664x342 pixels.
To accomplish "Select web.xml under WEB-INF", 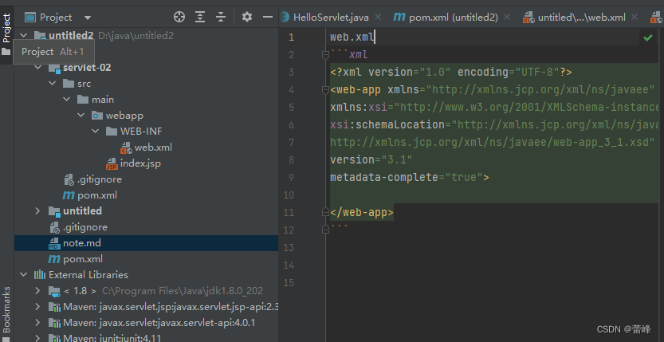I will [153, 147].
